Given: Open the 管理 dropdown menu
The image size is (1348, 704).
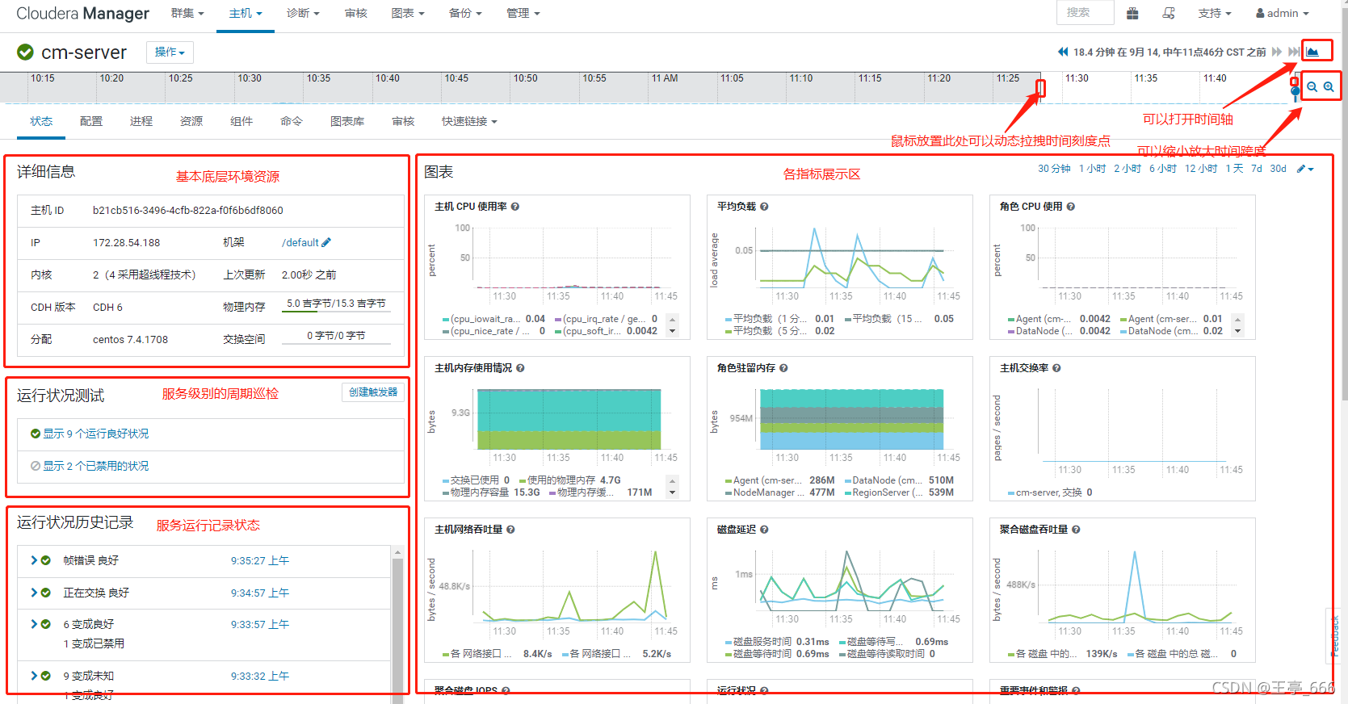Looking at the screenshot, I should tap(523, 13).
